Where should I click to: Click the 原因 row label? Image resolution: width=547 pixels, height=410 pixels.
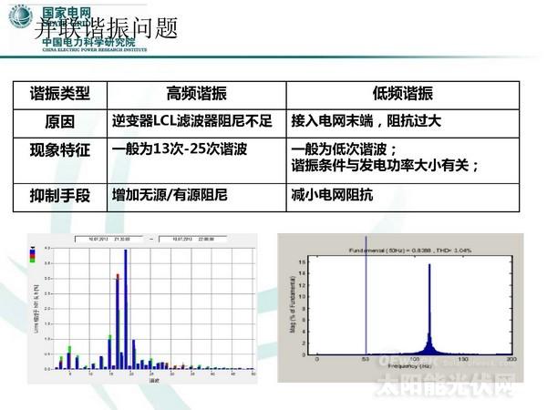coord(59,122)
